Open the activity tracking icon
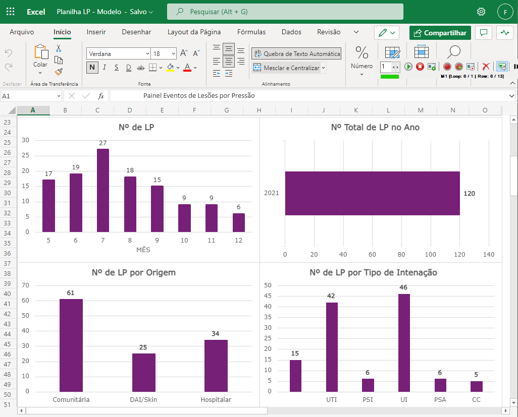 point(505,33)
